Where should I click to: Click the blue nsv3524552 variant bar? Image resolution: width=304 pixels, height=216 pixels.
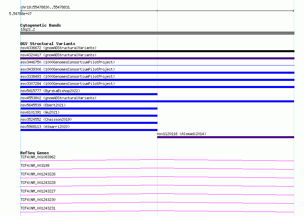89,123
